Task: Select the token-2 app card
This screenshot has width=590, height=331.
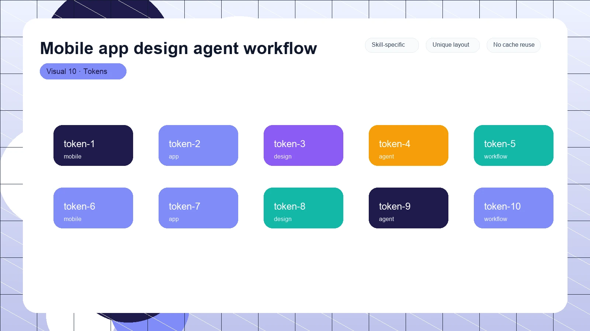Action: click(198, 145)
